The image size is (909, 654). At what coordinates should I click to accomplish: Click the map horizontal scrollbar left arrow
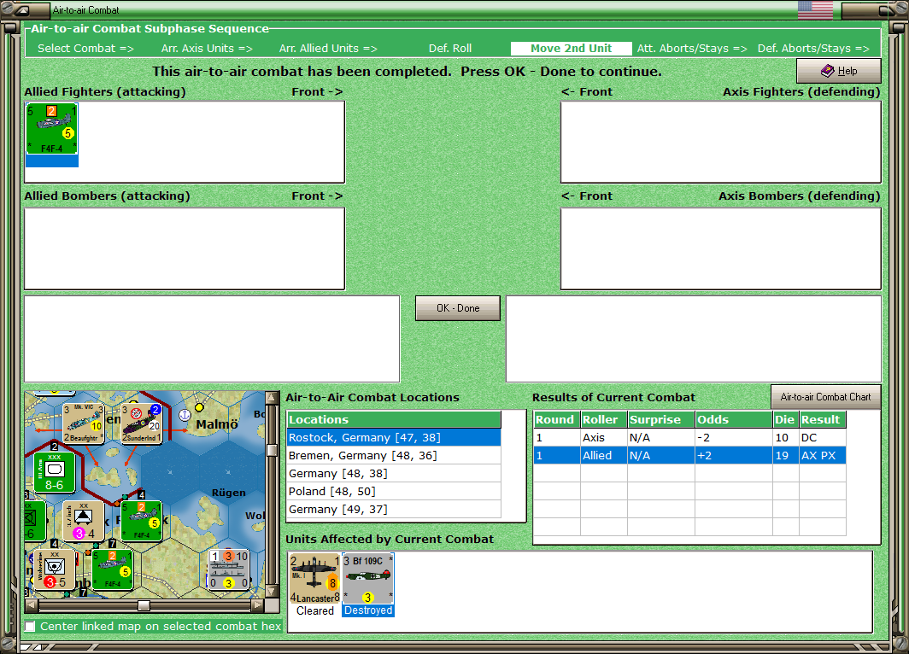click(x=32, y=605)
